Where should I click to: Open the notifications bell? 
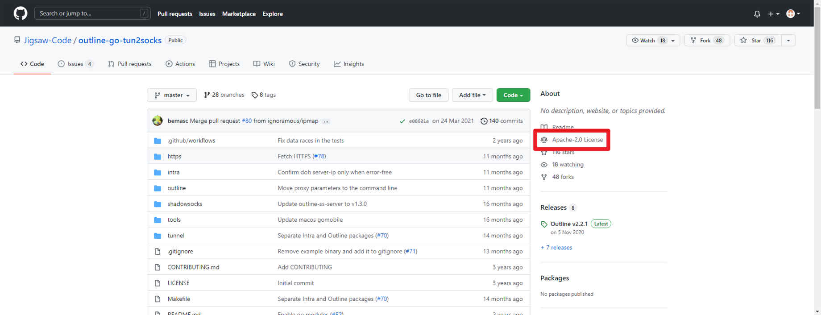click(757, 14)
